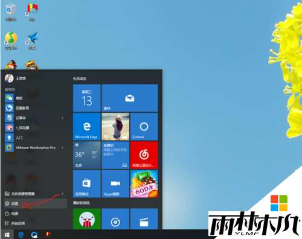The height and width of the screenshot is (239, 302).
Task: Launch the Xunlei blue bird desktop shortcut
Action: pyautogui.click(x=32, y=40)
